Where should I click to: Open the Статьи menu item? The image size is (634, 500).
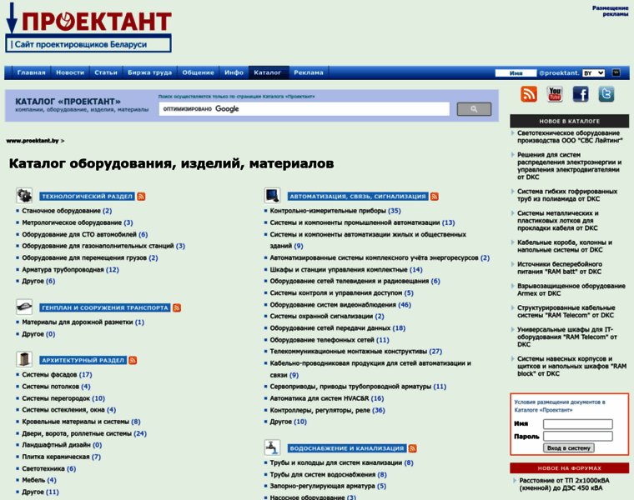point(106,72)
